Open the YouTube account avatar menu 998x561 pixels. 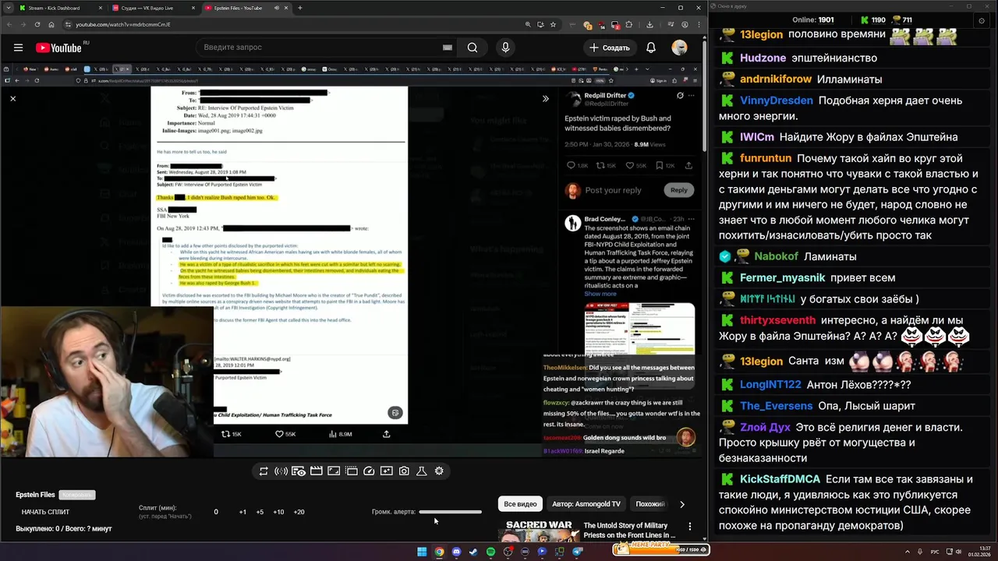pyautogui.click(x=680, y=48)
